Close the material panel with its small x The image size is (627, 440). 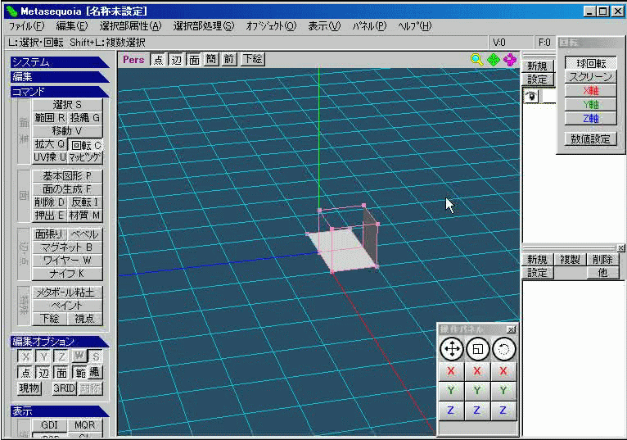coord(620,248)
